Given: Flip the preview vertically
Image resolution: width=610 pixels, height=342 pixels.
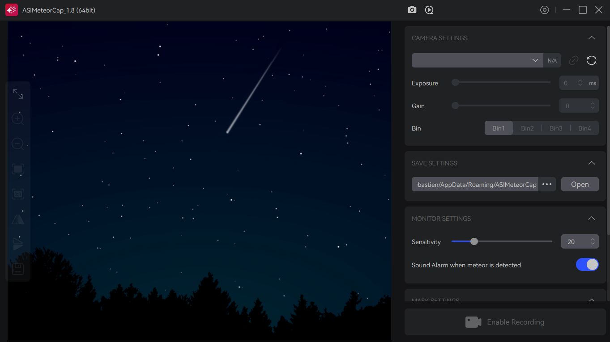Looking at the screenshot, I should click(x=18, y=244).
